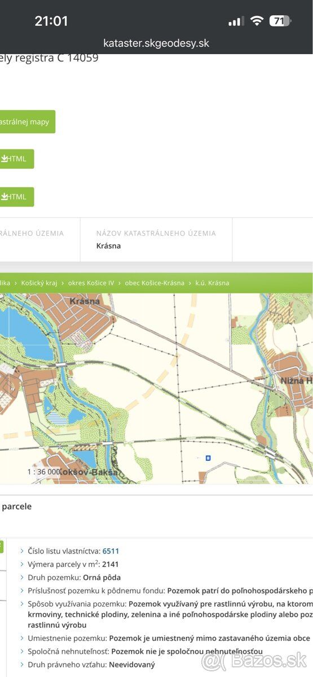This screenshot has height=677, width=313.
Task: Open the cadastral map button
Action: (x=28, y=121)
